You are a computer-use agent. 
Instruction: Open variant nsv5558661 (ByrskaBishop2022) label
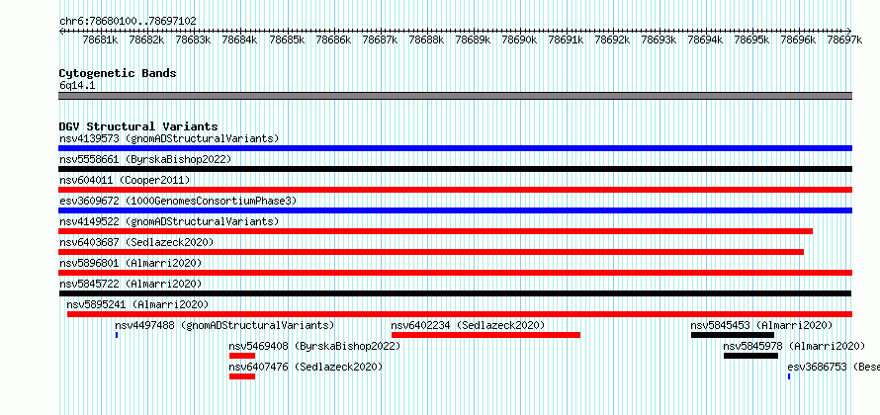coord(145,159)
